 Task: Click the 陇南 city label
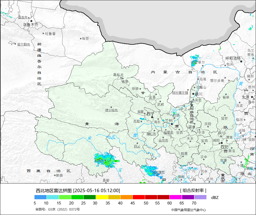click(184, 153)
